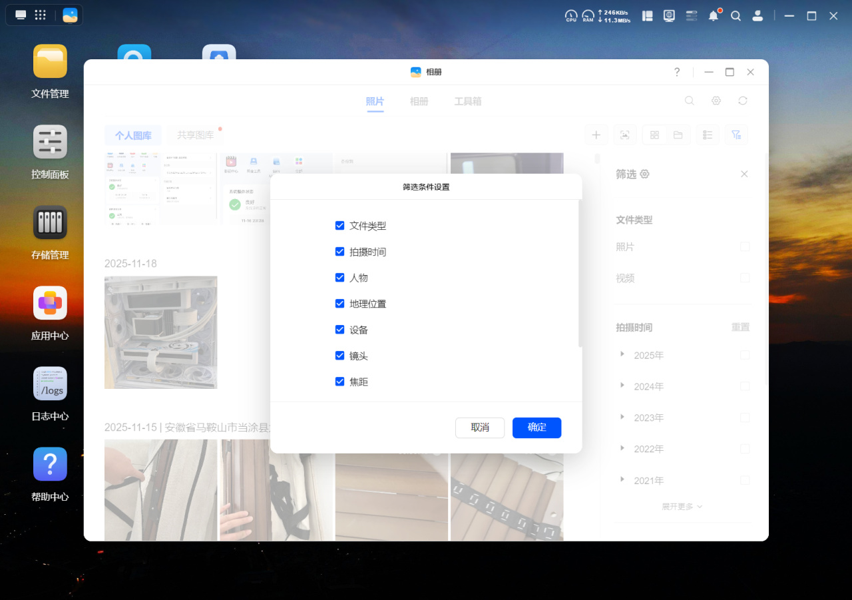Switch to folder view icon
This screenshot has height=600, width=852.
(x=678, y=135)
